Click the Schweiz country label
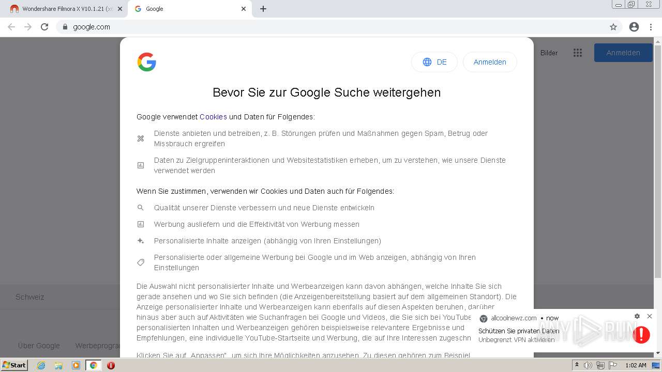Screen dimensions: 662x372 (x=29, y=297)
